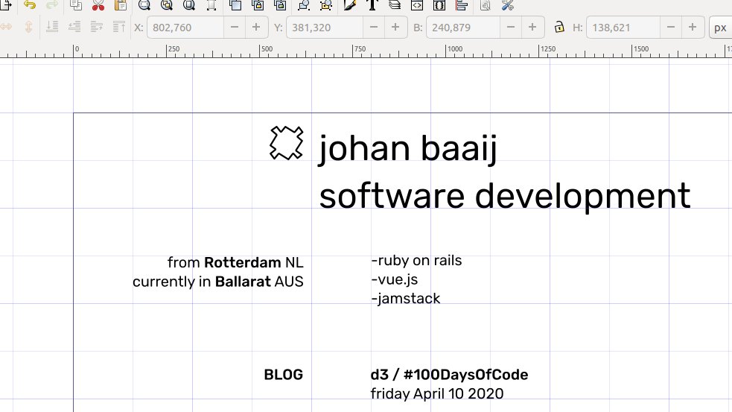Image resolution: width=732 pixels, height=412 pixels.
Task: Raise selection one step
Action: click(97, 27)
